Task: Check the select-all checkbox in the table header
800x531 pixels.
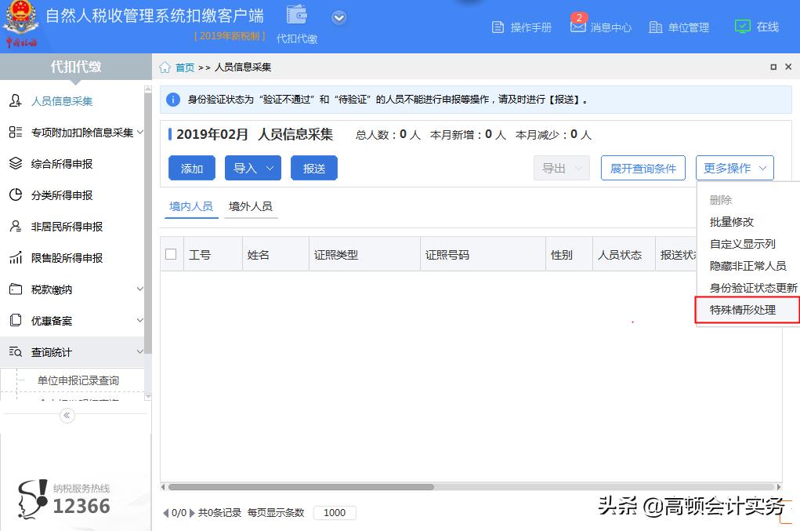Action: coord(170,253)
